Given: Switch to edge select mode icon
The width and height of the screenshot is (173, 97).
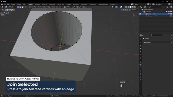Looking at the screenshot, I should pyautogui.click(x=20, y=7).
